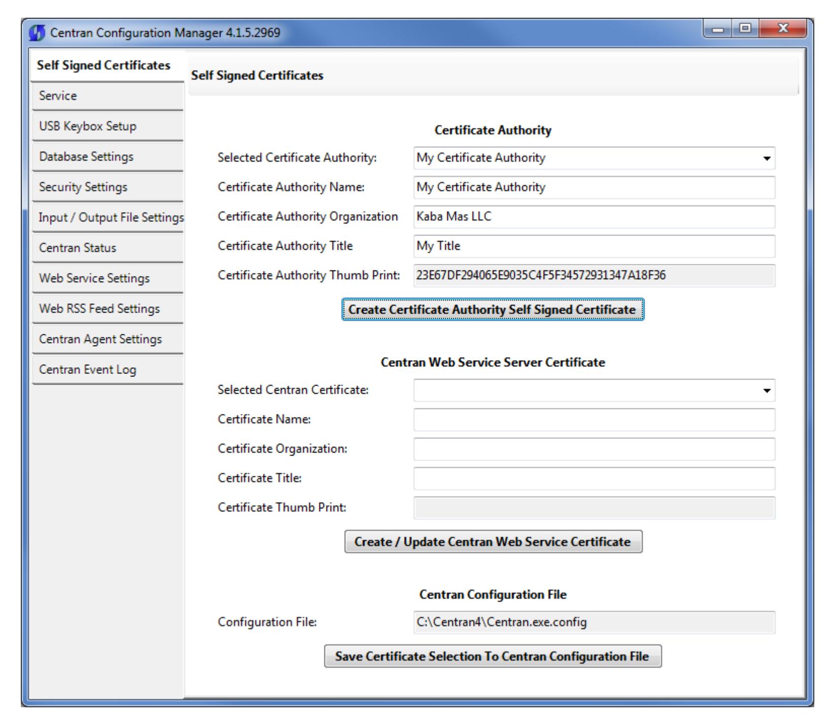Click the 'Self Signed Certificates' page header
This screenshot has width=828, height=724.
click(257, 76)
